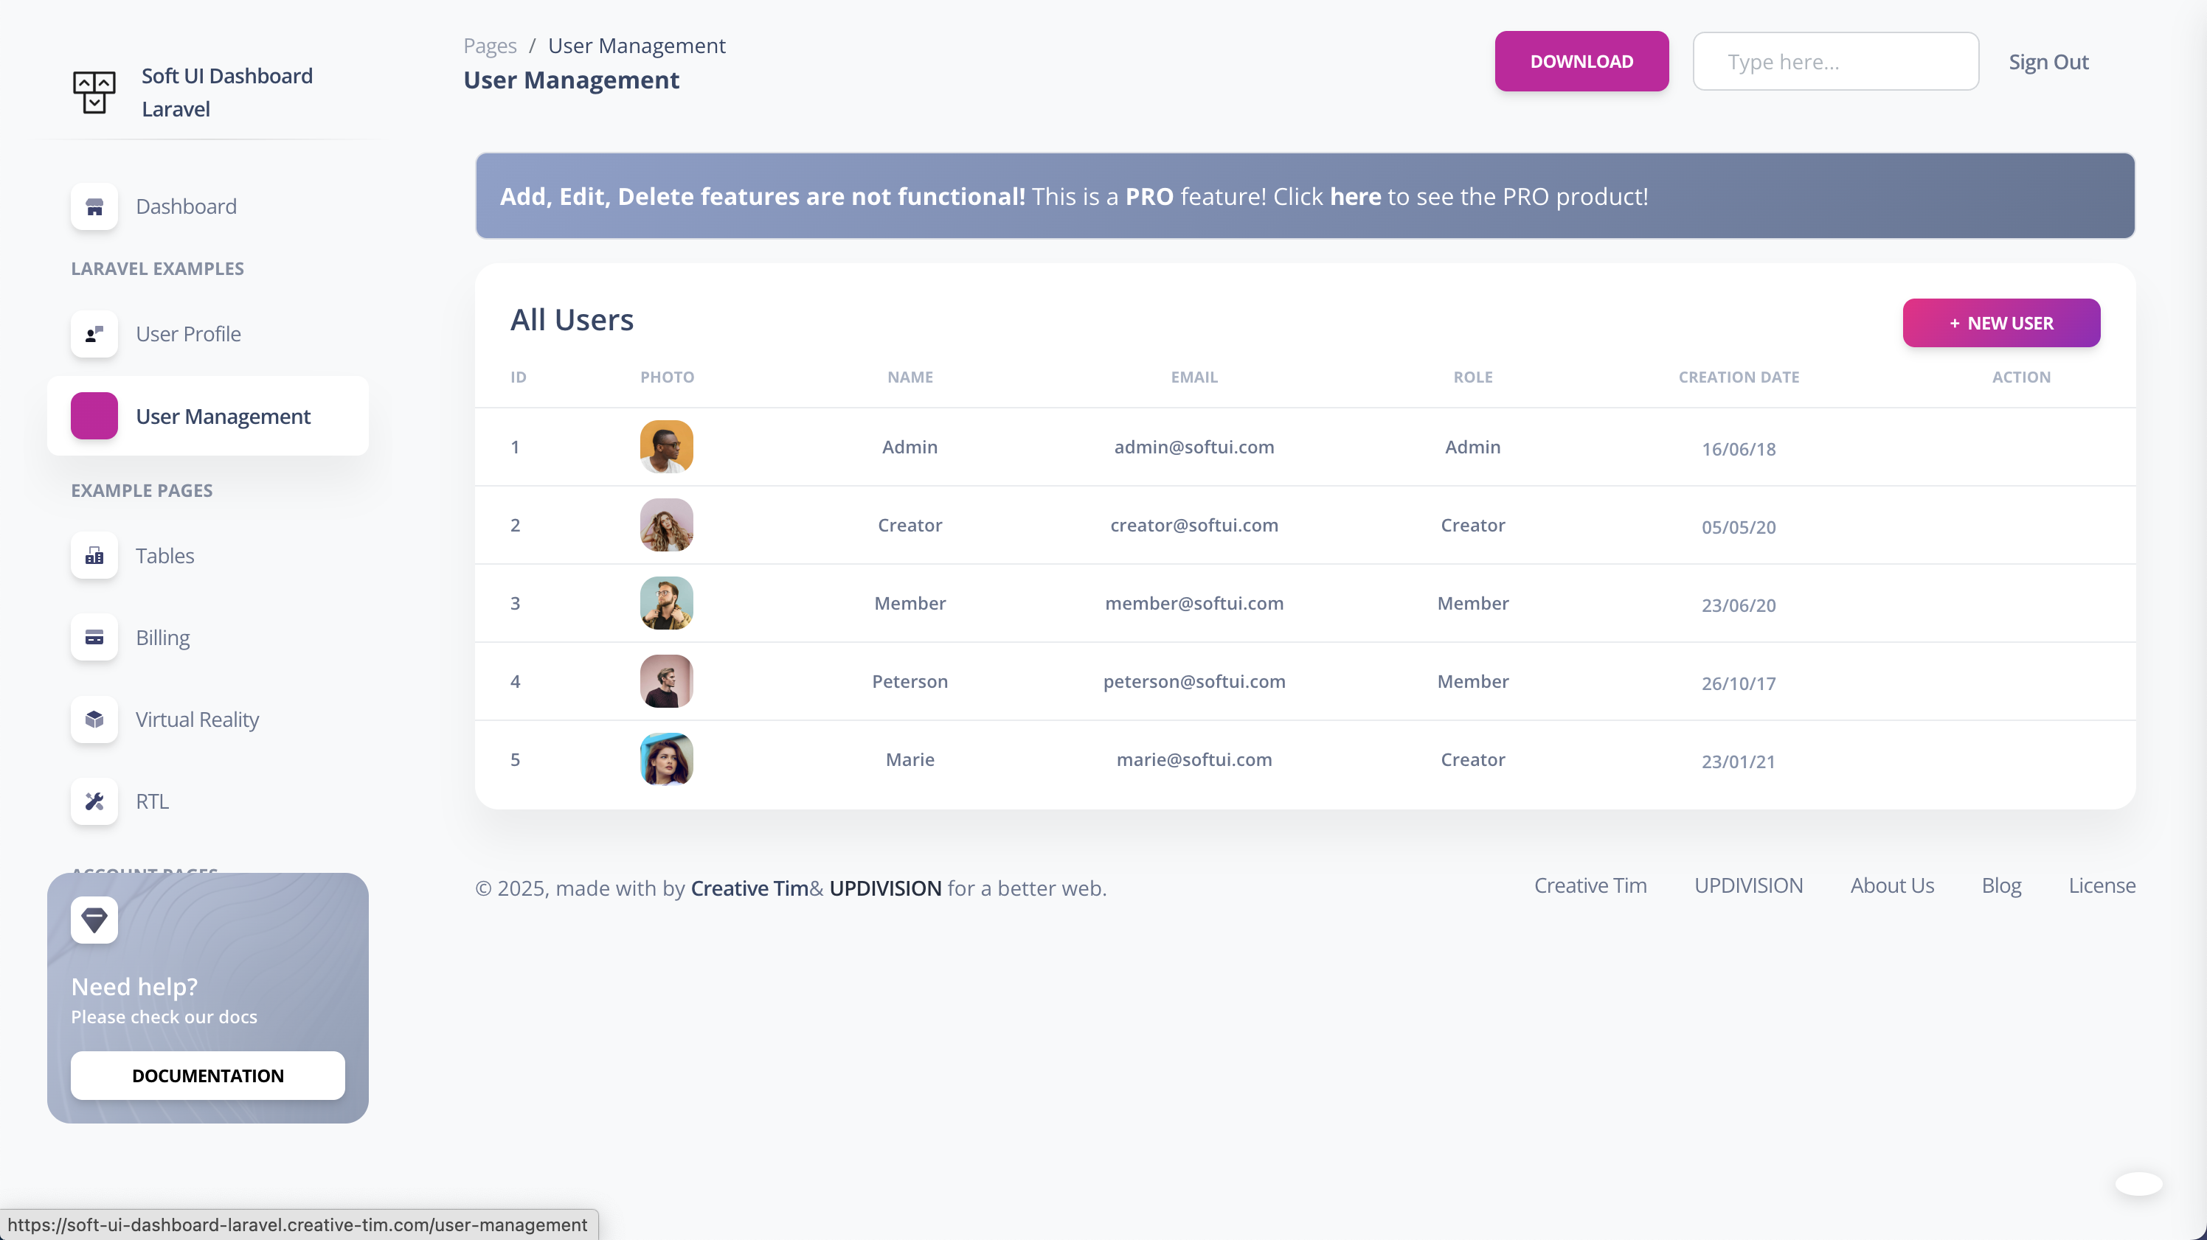Click the Dashboard shop icon in sidebar
Viewport: 2207px width, 1240px height.
point(94,206)
